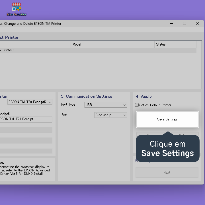Enable Set as Default Printer checkbox
Image resolution: width=205 pixels, height=205 pixels.
[137, 105]
